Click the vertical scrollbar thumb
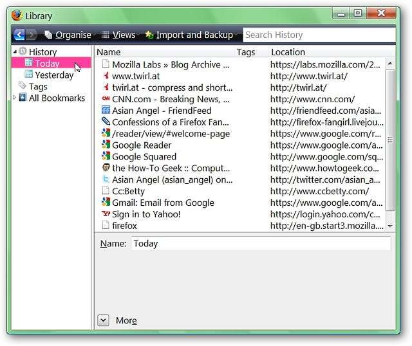This screenshot has width=412, height=346. pyautogui.click(x=390, y=140)
